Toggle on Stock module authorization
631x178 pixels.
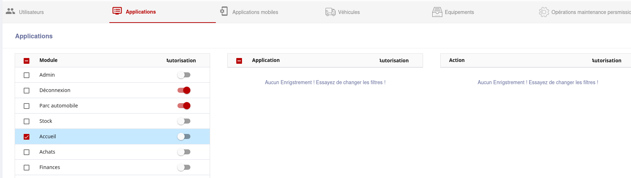click(x=184, y=121)
